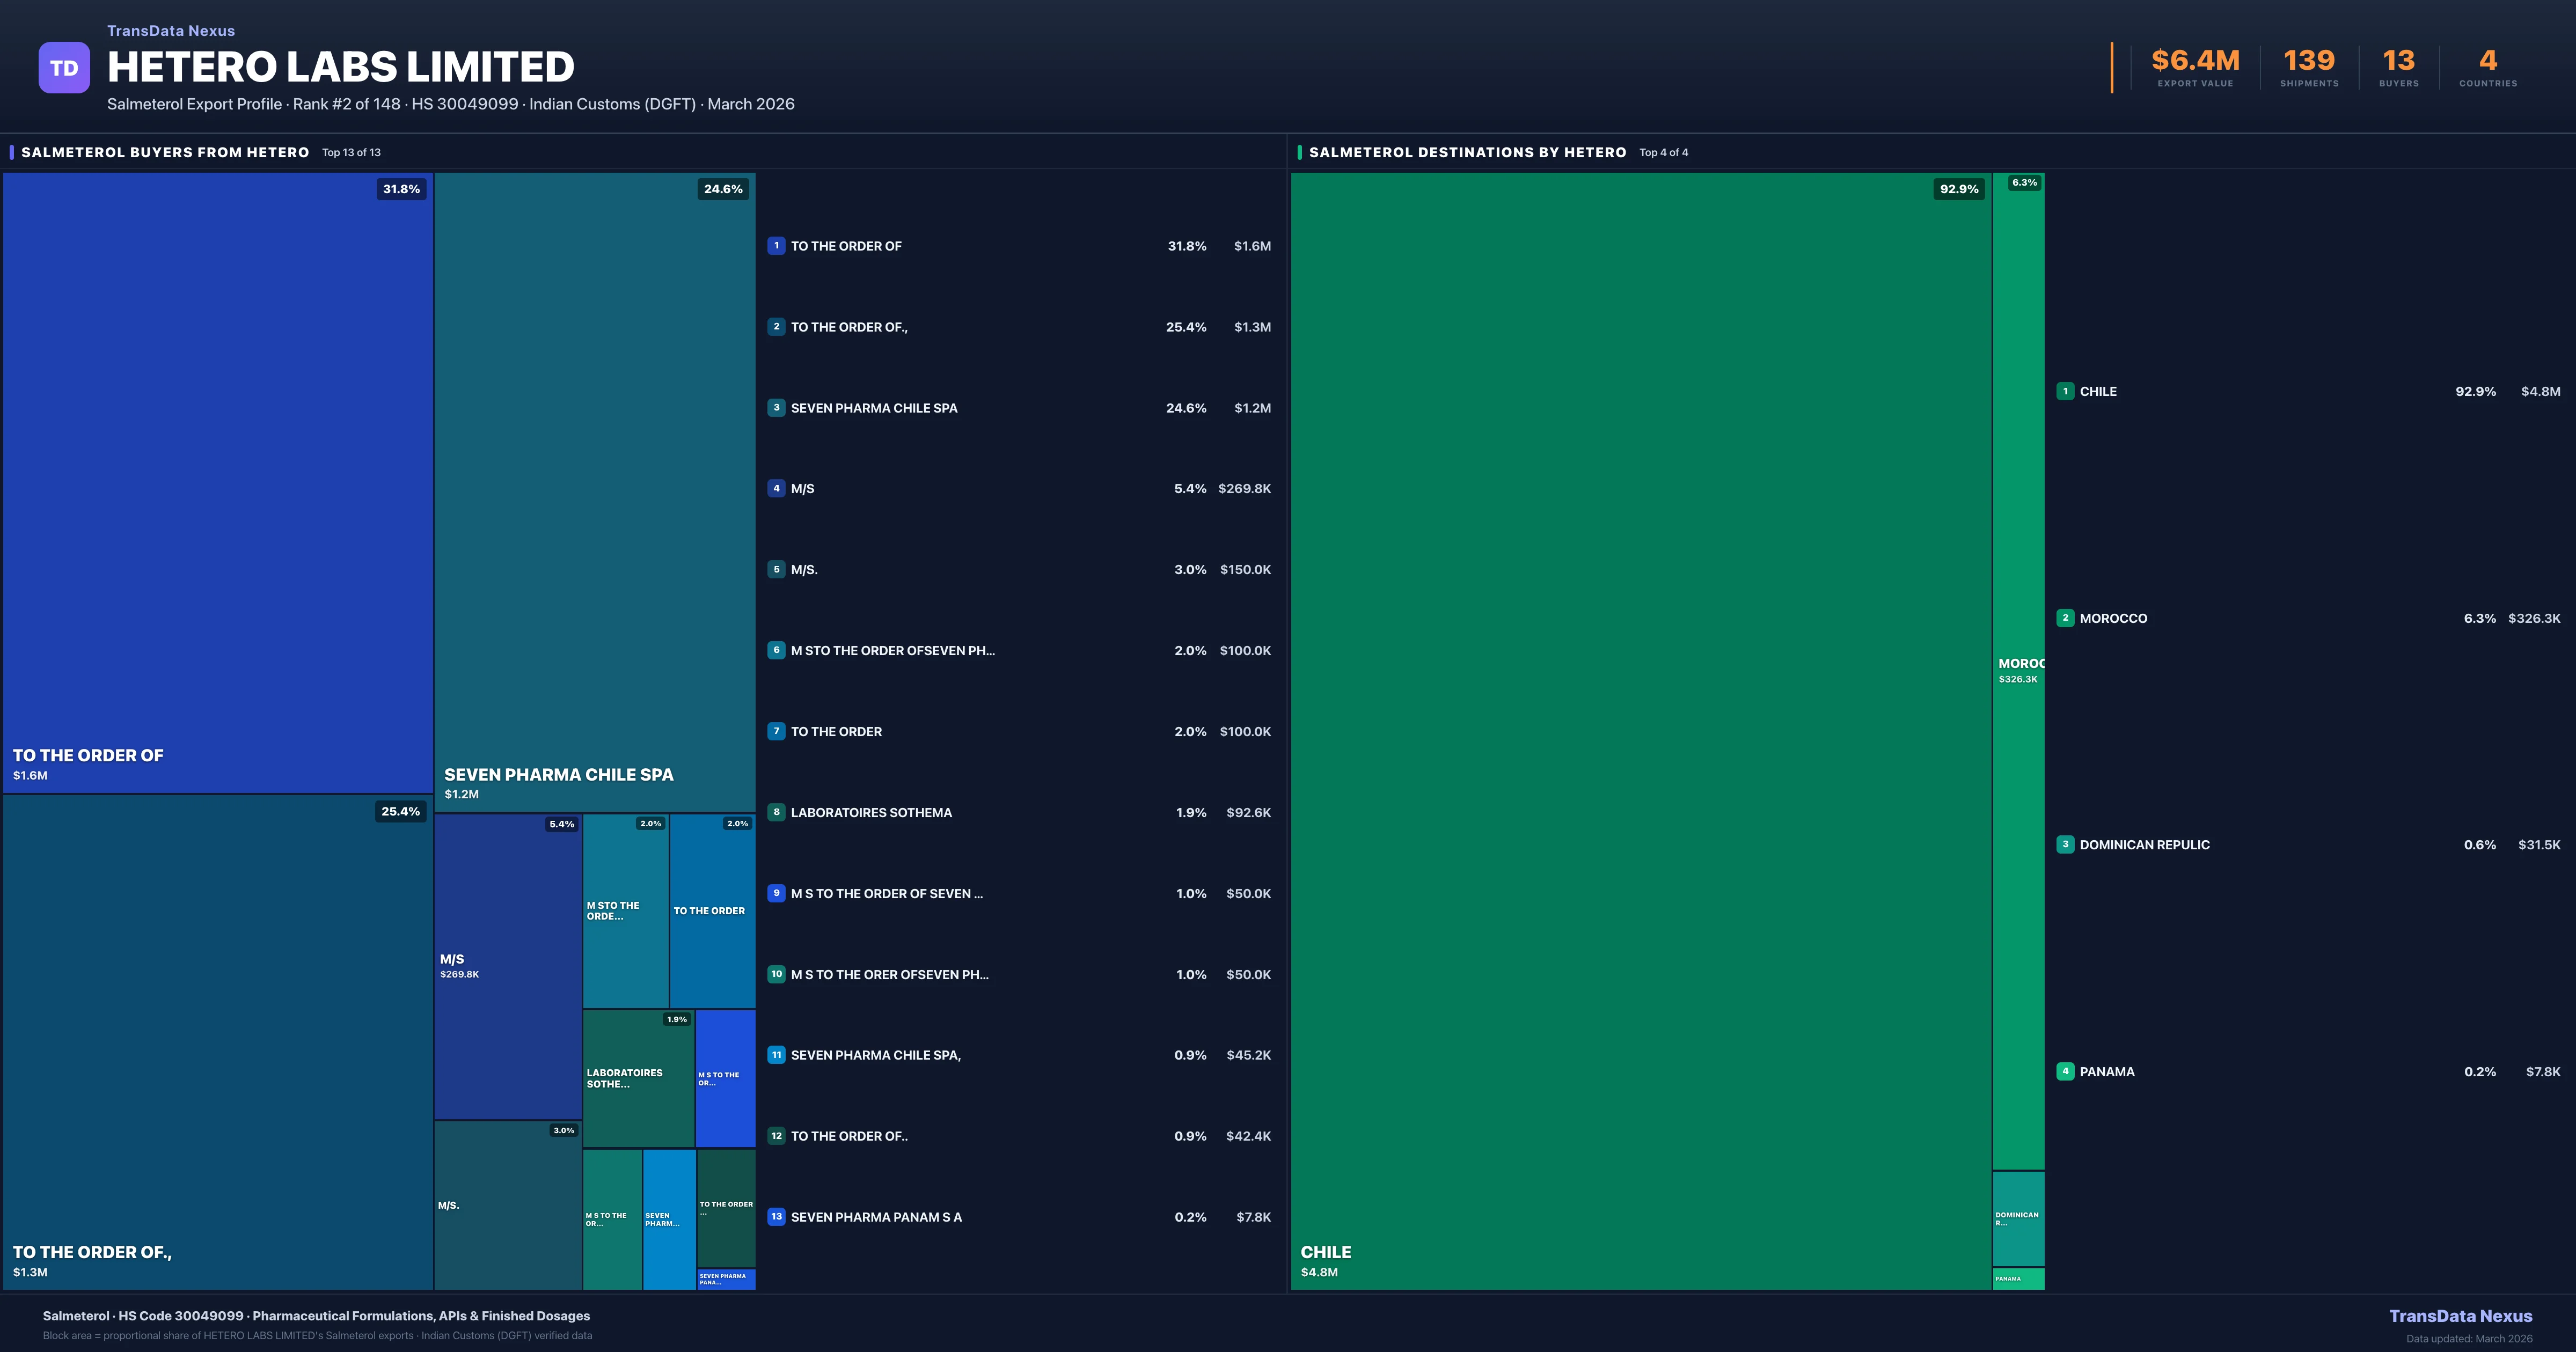
Task: Click the DOMINICAN REPULIC list entry
Action: click(x=2144, y=845)
